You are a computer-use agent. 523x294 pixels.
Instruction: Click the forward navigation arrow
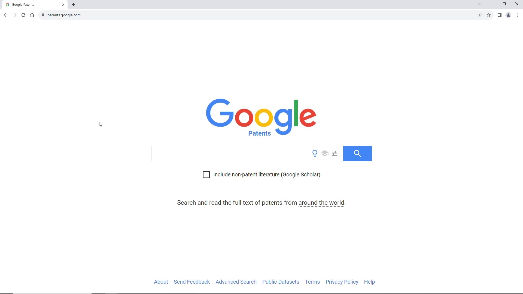tap(14, 15)
